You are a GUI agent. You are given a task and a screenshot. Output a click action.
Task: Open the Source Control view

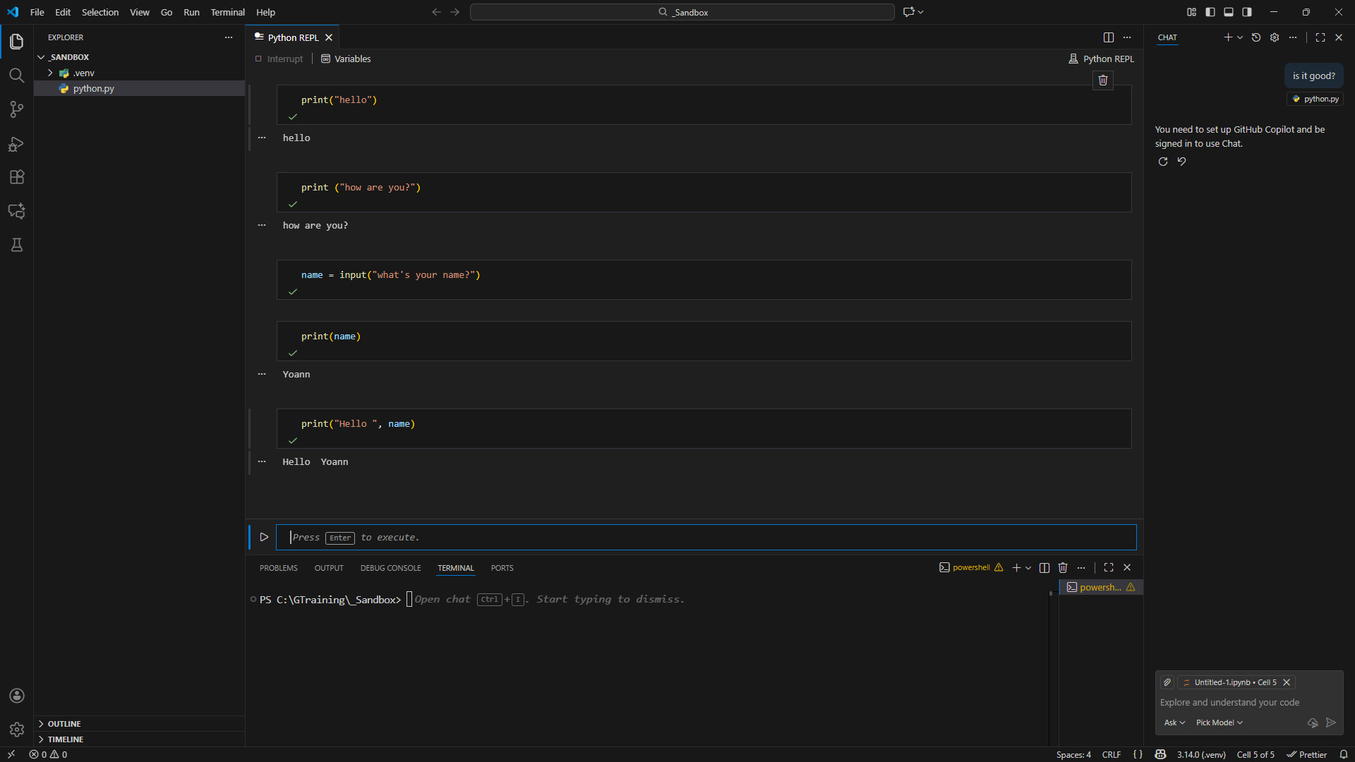(x=16, y=109)
